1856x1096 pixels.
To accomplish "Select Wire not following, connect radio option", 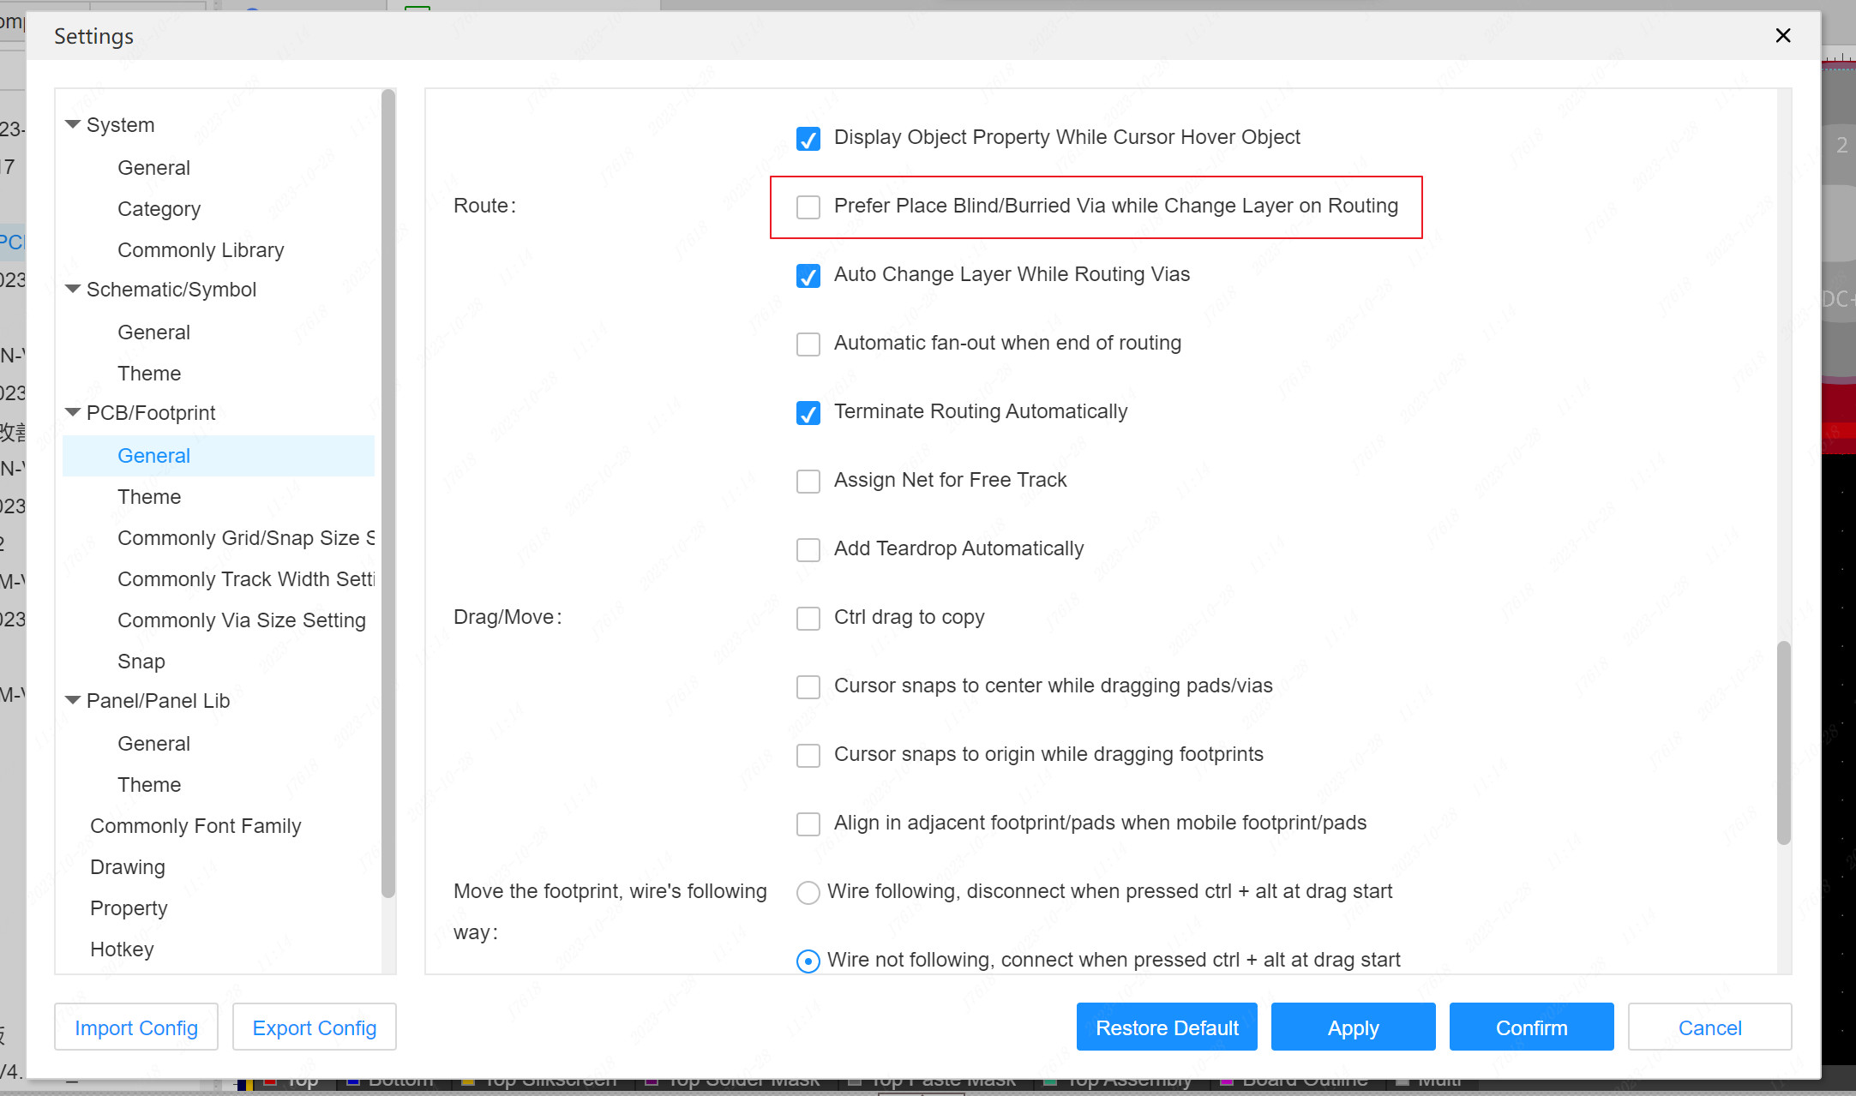I will 808,961.
